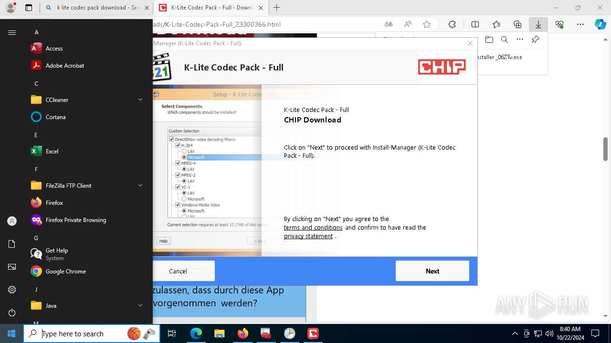
Task: Open more options in Downloads panel
Action: tap(520, 40)
